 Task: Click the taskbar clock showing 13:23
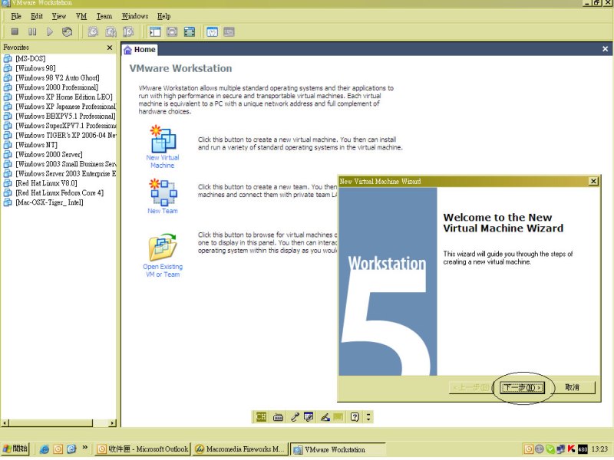click(x=599, y=449)
